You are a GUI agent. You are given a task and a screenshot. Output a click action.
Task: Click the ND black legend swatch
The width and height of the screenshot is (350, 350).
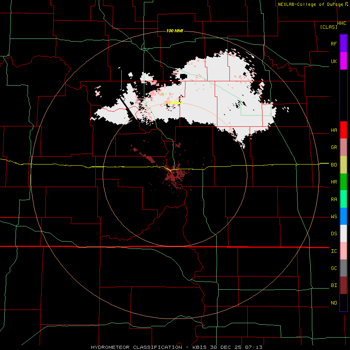click(x=343, y=303)
